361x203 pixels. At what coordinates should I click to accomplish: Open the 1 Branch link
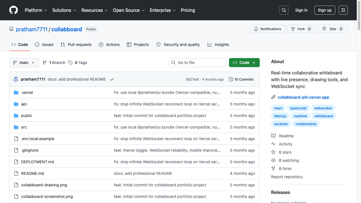(x=54, y=63)
